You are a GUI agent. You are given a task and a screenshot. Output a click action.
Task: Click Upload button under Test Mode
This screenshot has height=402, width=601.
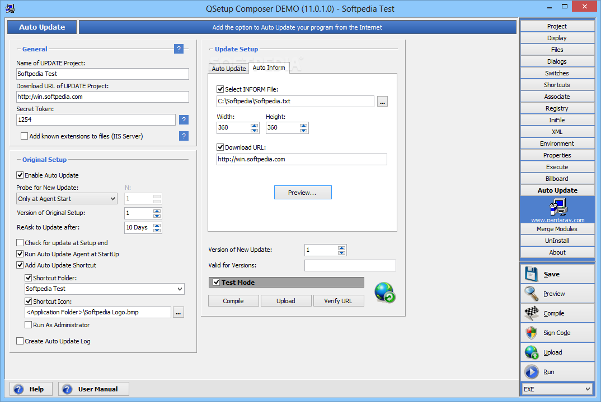click(286, 301)
